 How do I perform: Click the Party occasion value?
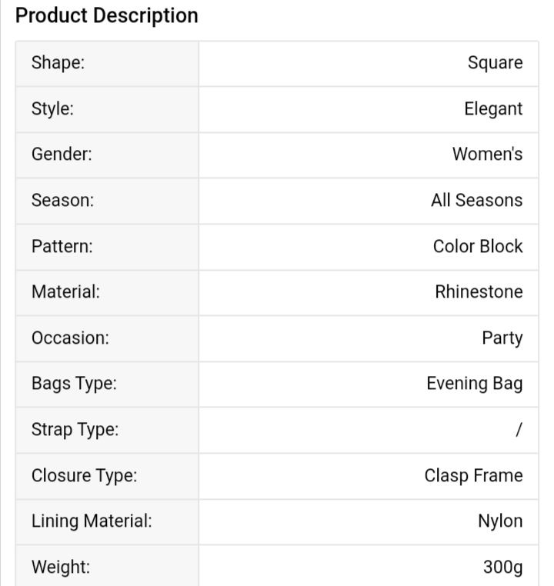click(x=502, y=338)
